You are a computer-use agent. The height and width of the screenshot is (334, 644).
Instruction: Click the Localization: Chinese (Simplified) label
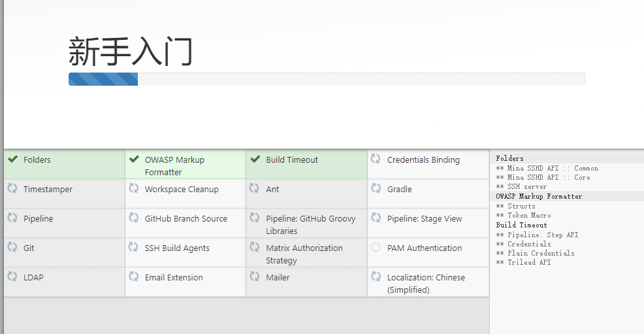tap(427, 284)
